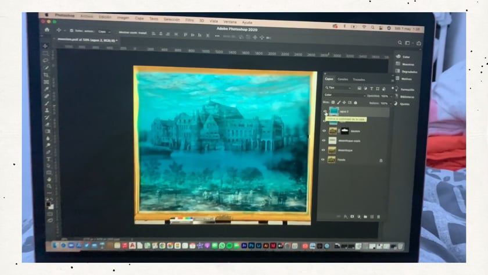Click the foreground color swatch
This screenshot has height=275, width=488.
click(x=48, y=204)
